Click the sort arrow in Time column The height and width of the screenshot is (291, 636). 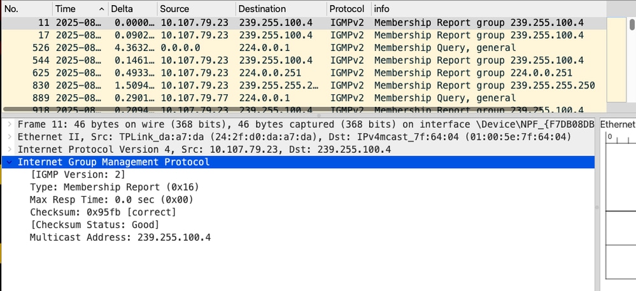[101, 9]
